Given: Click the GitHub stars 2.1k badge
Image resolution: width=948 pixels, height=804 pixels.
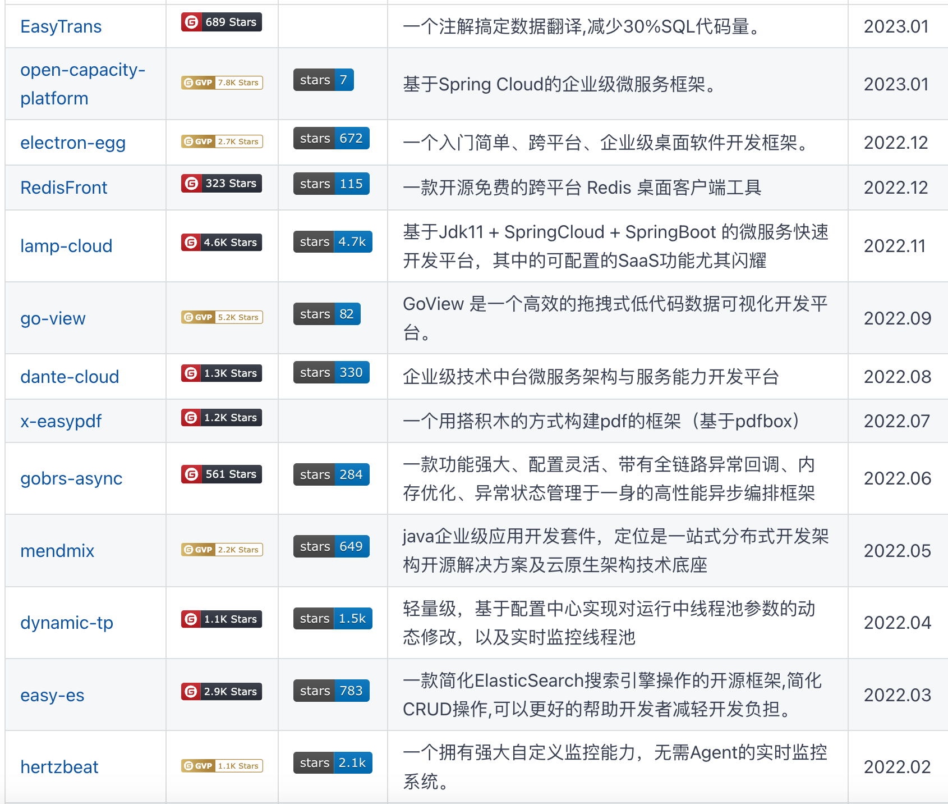Looking at the screenshot, I should pos(333,762).
